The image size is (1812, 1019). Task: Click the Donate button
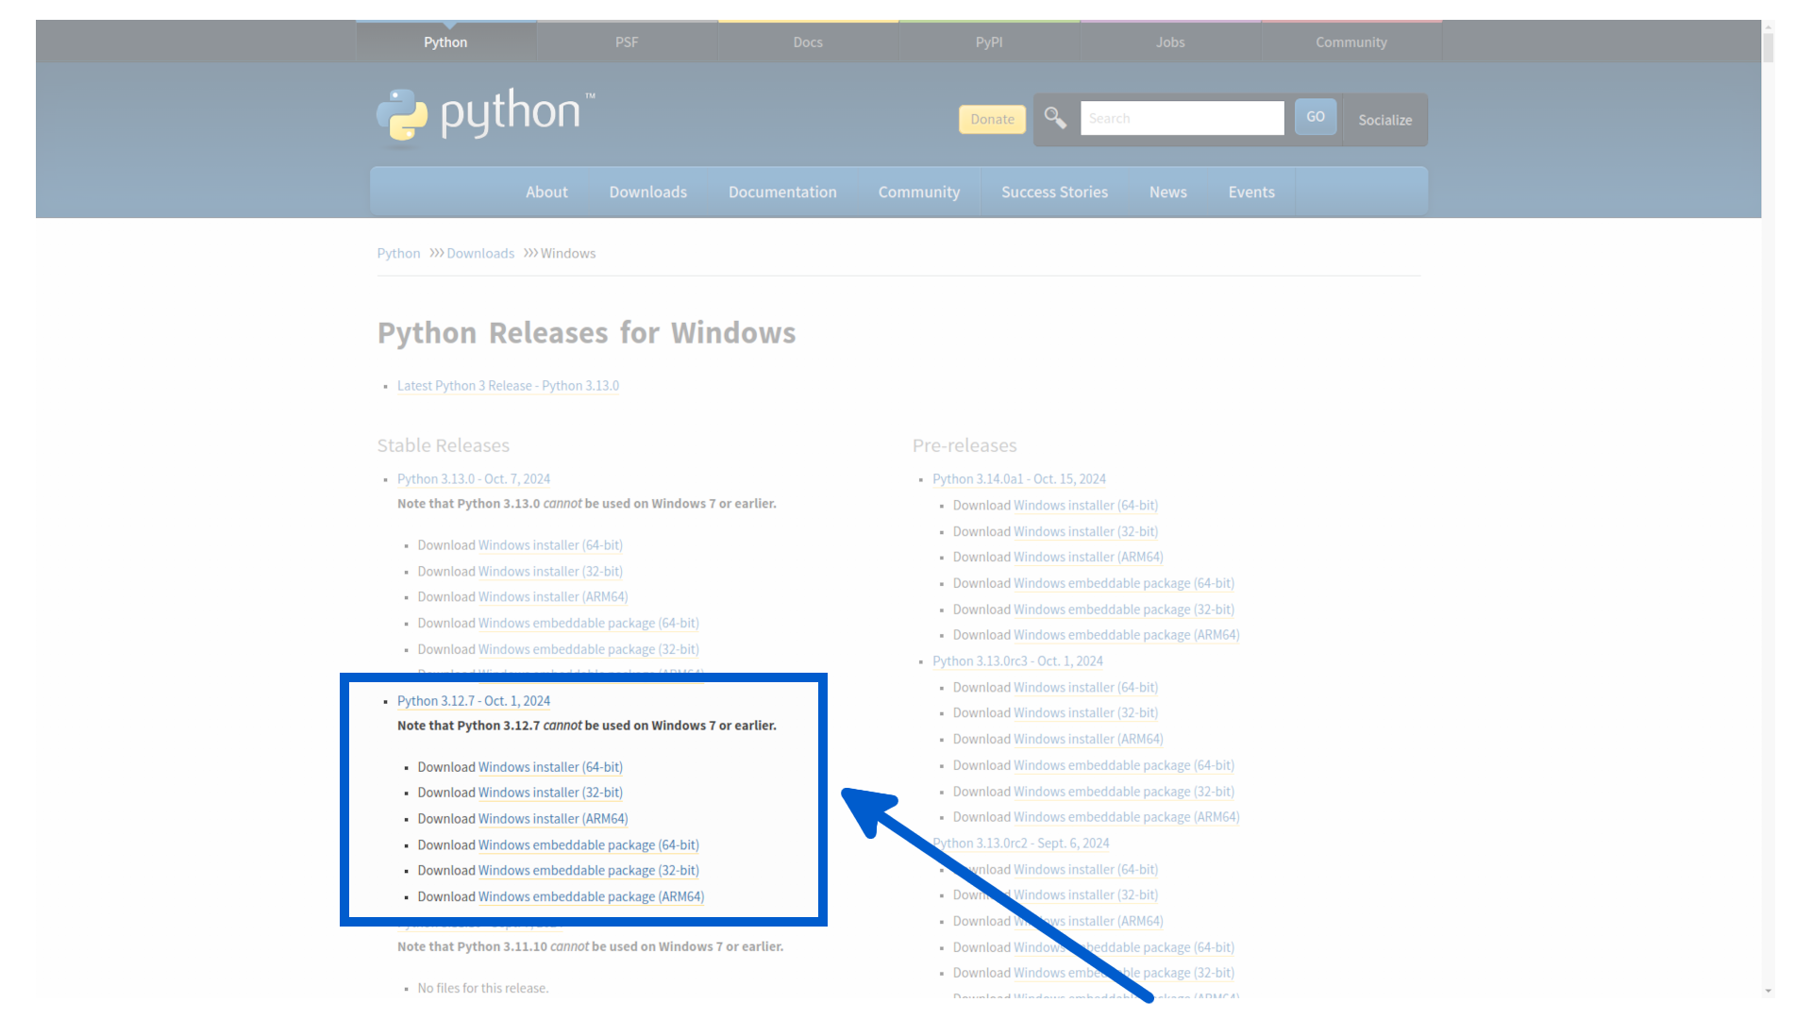tap(991, 119)
